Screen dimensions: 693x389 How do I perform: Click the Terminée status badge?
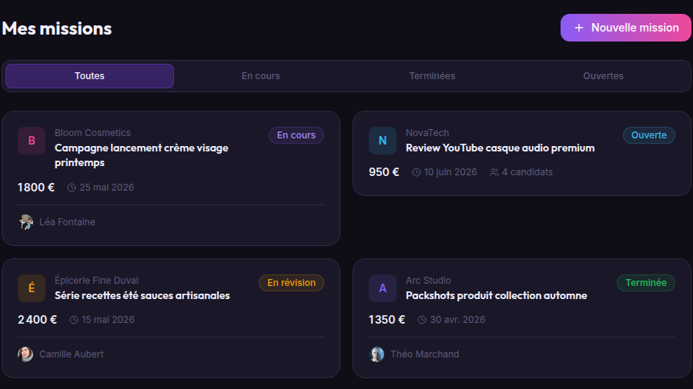646,283
